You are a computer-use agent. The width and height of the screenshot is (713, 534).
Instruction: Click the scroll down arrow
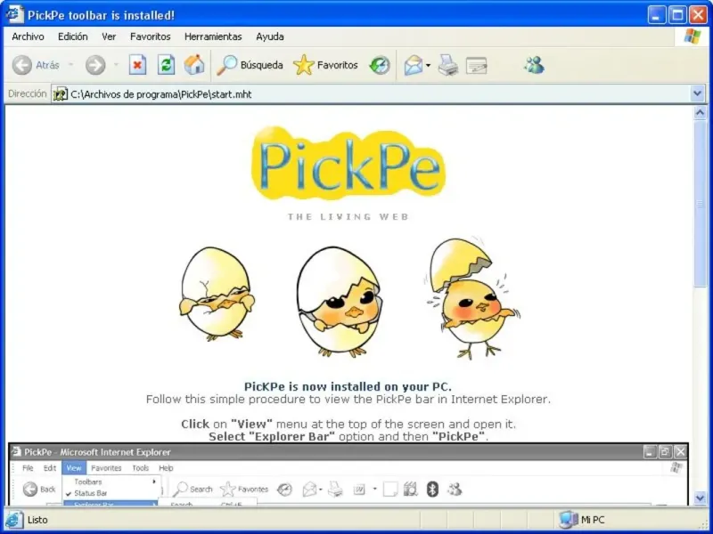click(700, 498)
